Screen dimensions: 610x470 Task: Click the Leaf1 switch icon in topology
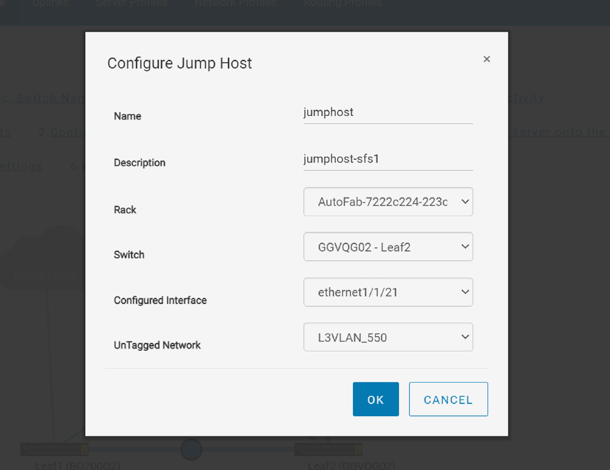54,449
